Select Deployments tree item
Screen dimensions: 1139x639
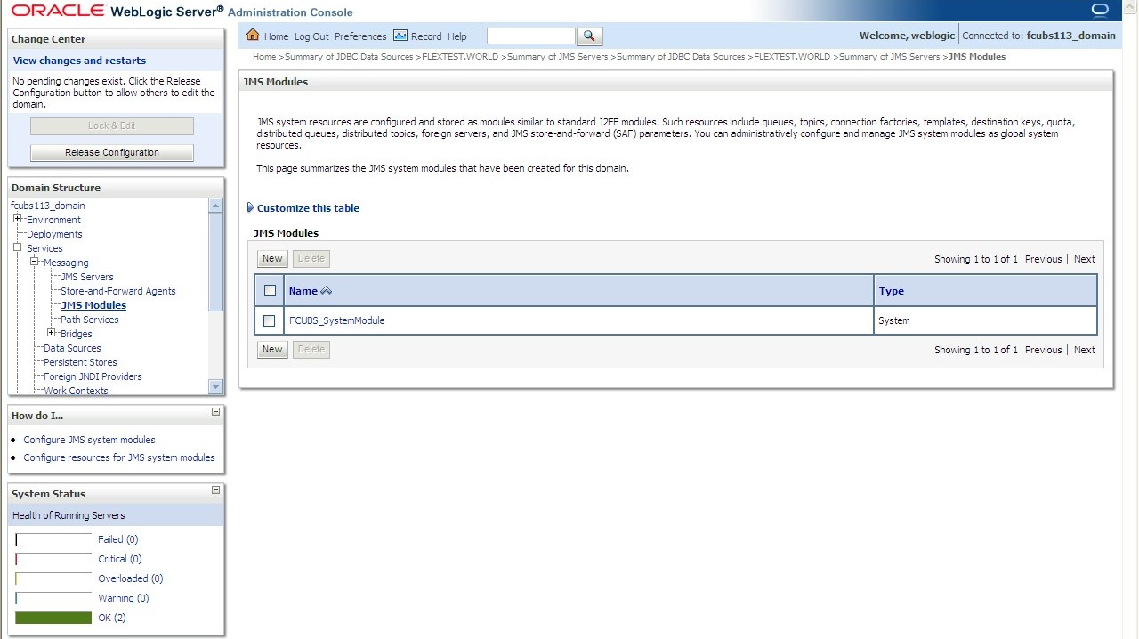tap(54, 234)
